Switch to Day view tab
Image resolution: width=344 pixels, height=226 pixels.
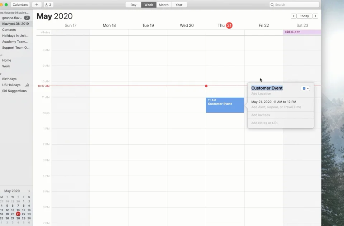point(133,5)
